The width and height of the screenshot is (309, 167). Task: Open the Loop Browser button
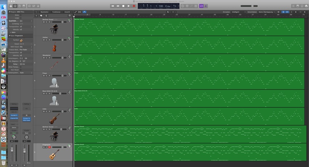pos(302,6)
